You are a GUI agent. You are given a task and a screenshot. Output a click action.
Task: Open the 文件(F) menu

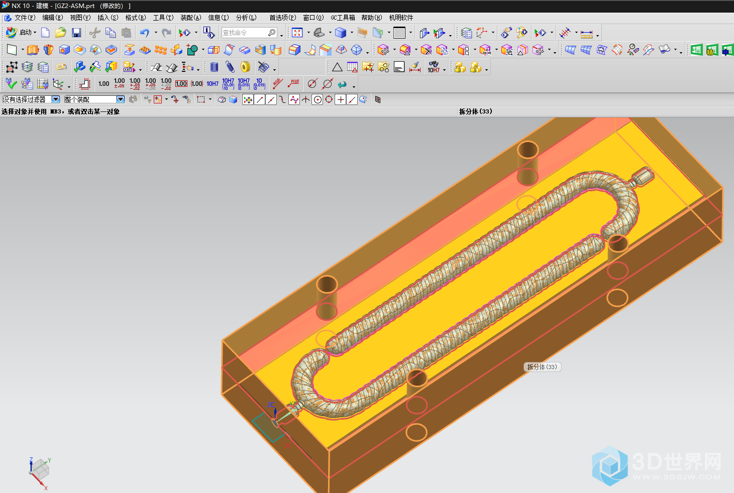click(25, 18)
